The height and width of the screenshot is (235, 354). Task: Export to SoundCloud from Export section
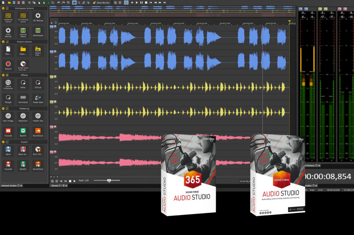pyautogui.click(x=38, y=166)
